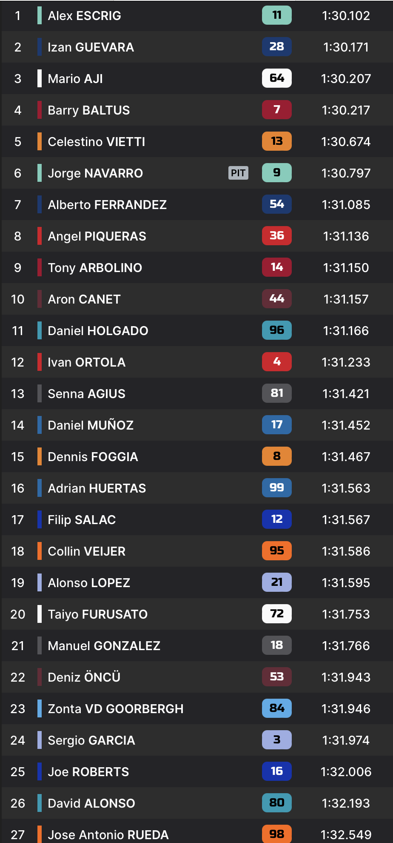Screen dimensions: 393x843
Task: Click the white number 64 badge
Action: click(276, 78)
